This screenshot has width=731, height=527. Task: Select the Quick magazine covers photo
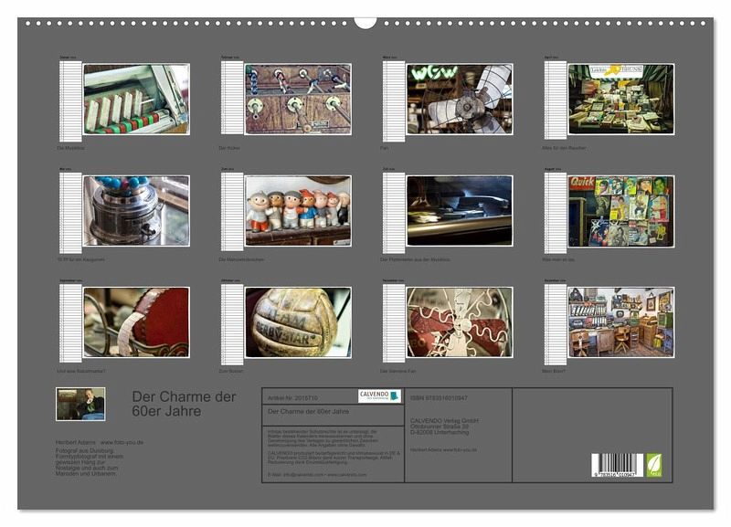(621, 211)
